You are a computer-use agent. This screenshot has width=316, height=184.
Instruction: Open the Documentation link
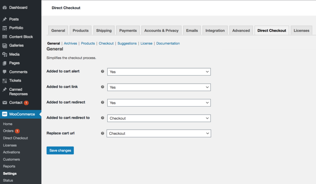coord(168,43)
